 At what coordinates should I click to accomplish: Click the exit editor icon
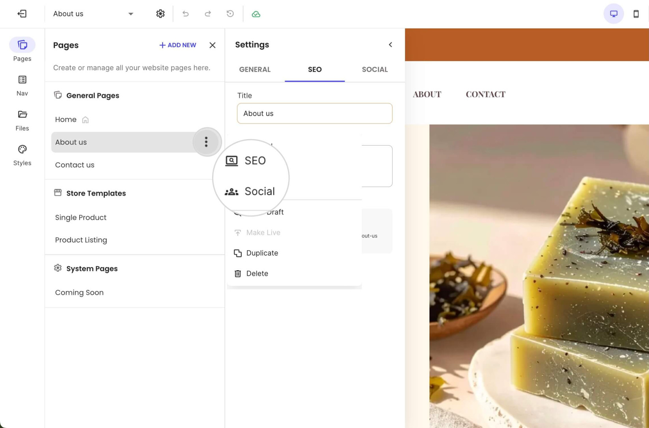[22, 14]
